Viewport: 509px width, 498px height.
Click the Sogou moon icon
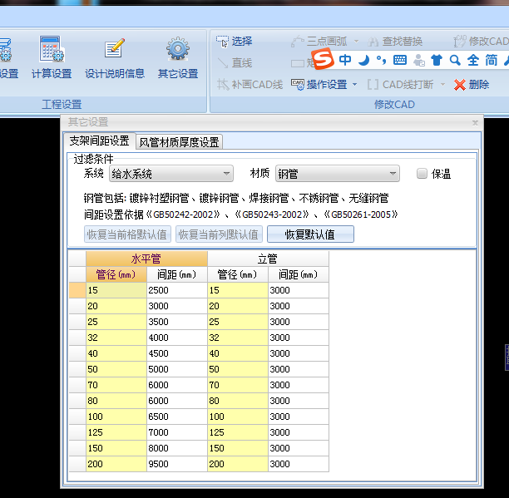click(x=364, y=60)
